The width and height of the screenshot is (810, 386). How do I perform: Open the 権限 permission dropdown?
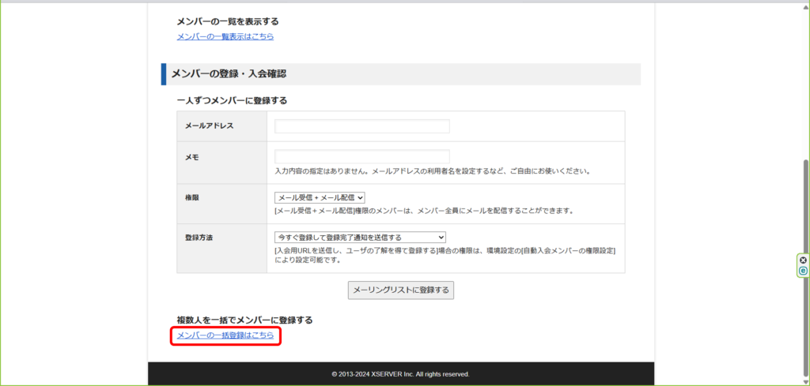tap(320, 197)
